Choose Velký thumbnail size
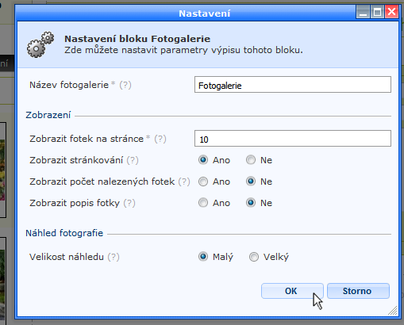404x325 pixels. point(253,257)
